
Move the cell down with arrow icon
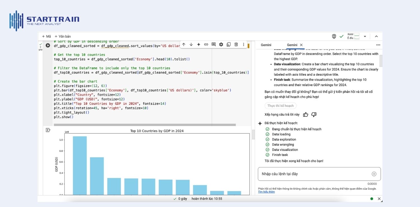point(191,44)
